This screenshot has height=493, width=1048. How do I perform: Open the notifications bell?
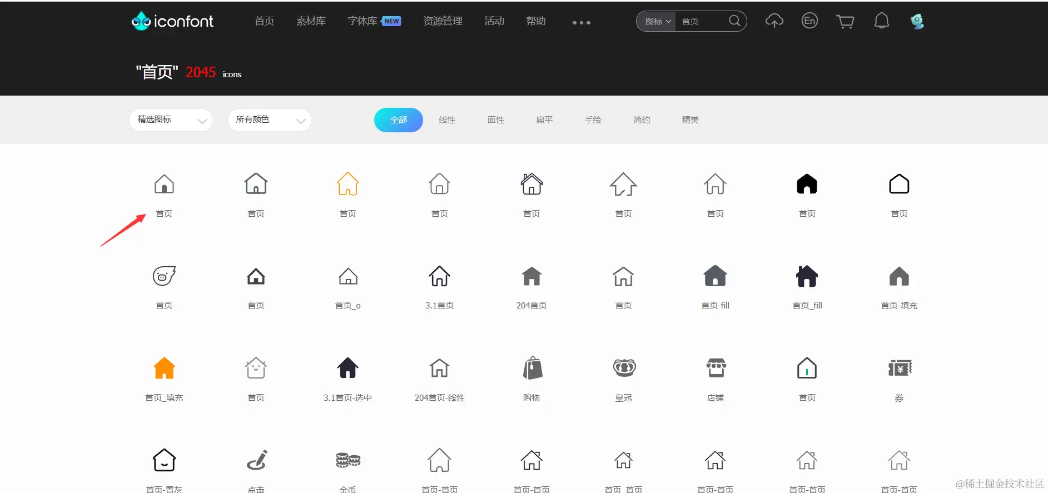point(882,21)
